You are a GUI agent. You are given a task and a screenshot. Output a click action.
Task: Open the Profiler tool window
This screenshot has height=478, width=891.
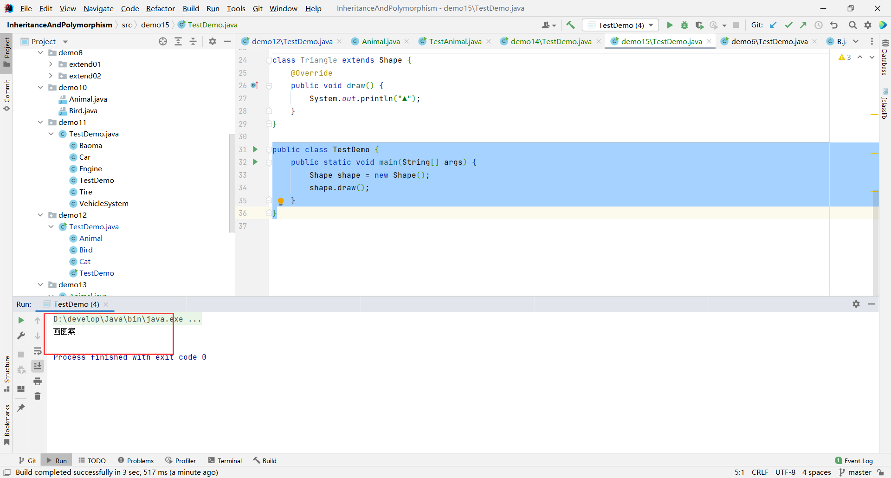(x=181, y=460)
